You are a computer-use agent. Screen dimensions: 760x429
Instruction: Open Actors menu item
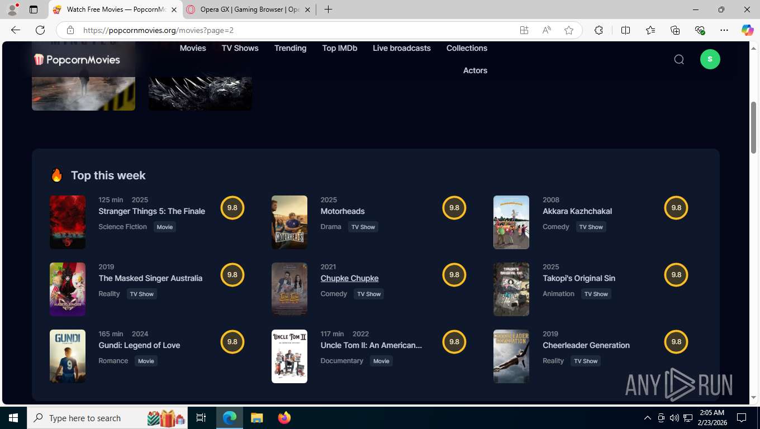pyautogui.click(x=475, y=70)
